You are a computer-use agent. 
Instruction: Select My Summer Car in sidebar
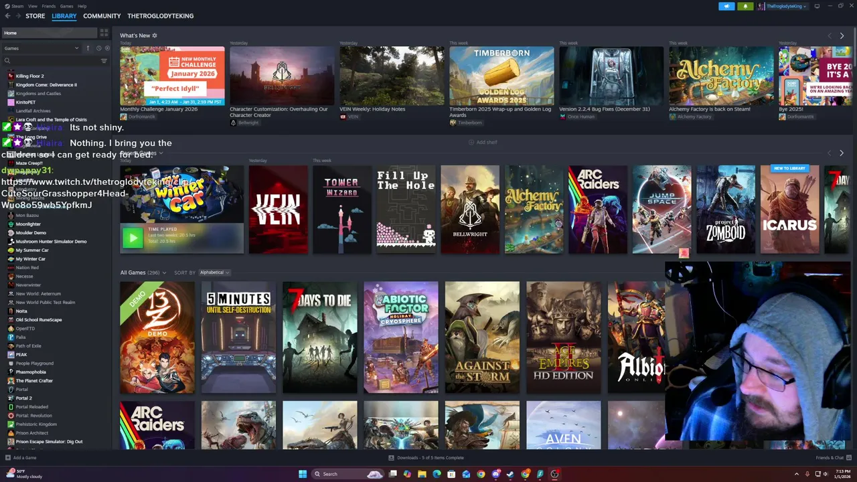(32, 250)
